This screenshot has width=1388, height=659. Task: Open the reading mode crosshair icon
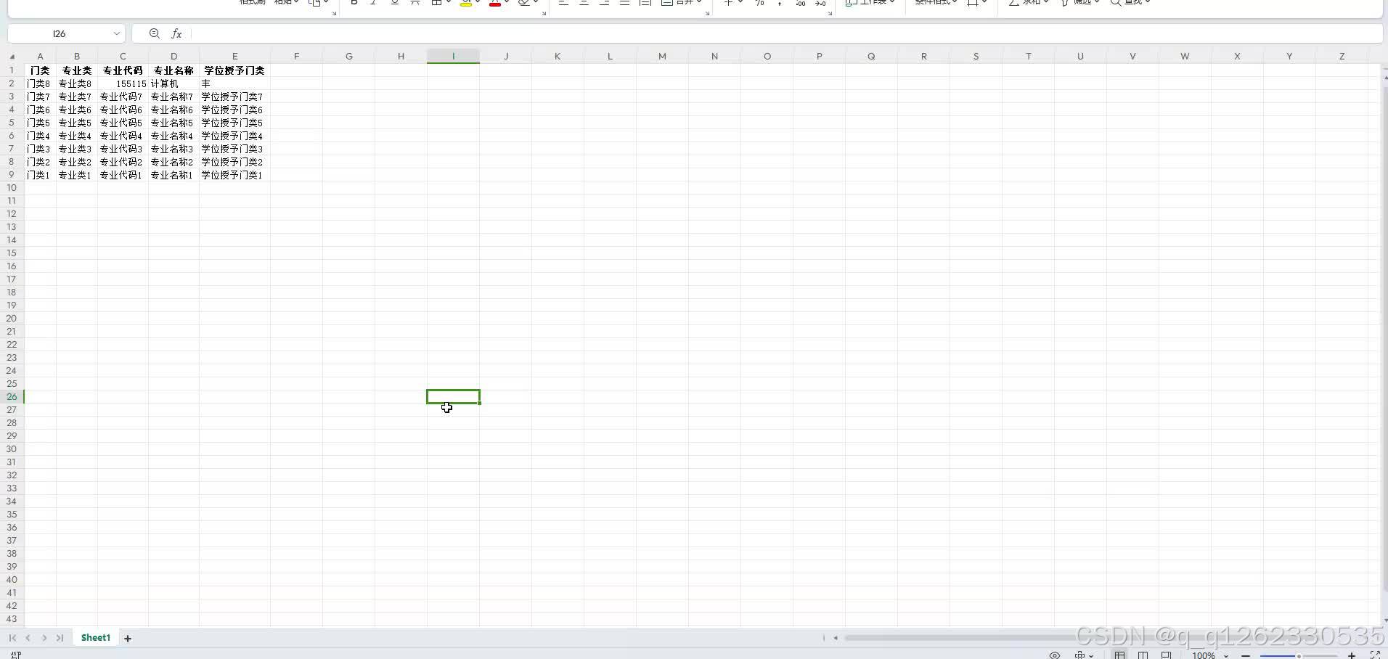1080,655
